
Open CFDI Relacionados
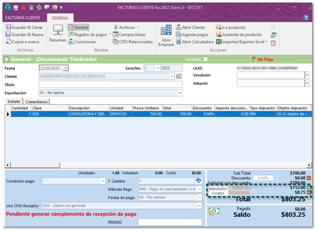pos(132,42)
